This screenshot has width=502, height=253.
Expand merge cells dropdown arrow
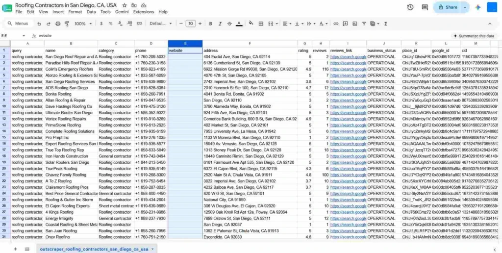click(x=277, y=24)
